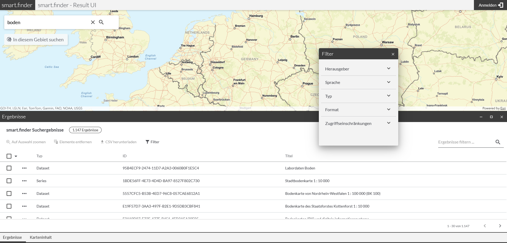The width and height of the screenshot is (507, 243).
Task: Open the three-dot menu for Labordaten Boden
Action: 24,168
